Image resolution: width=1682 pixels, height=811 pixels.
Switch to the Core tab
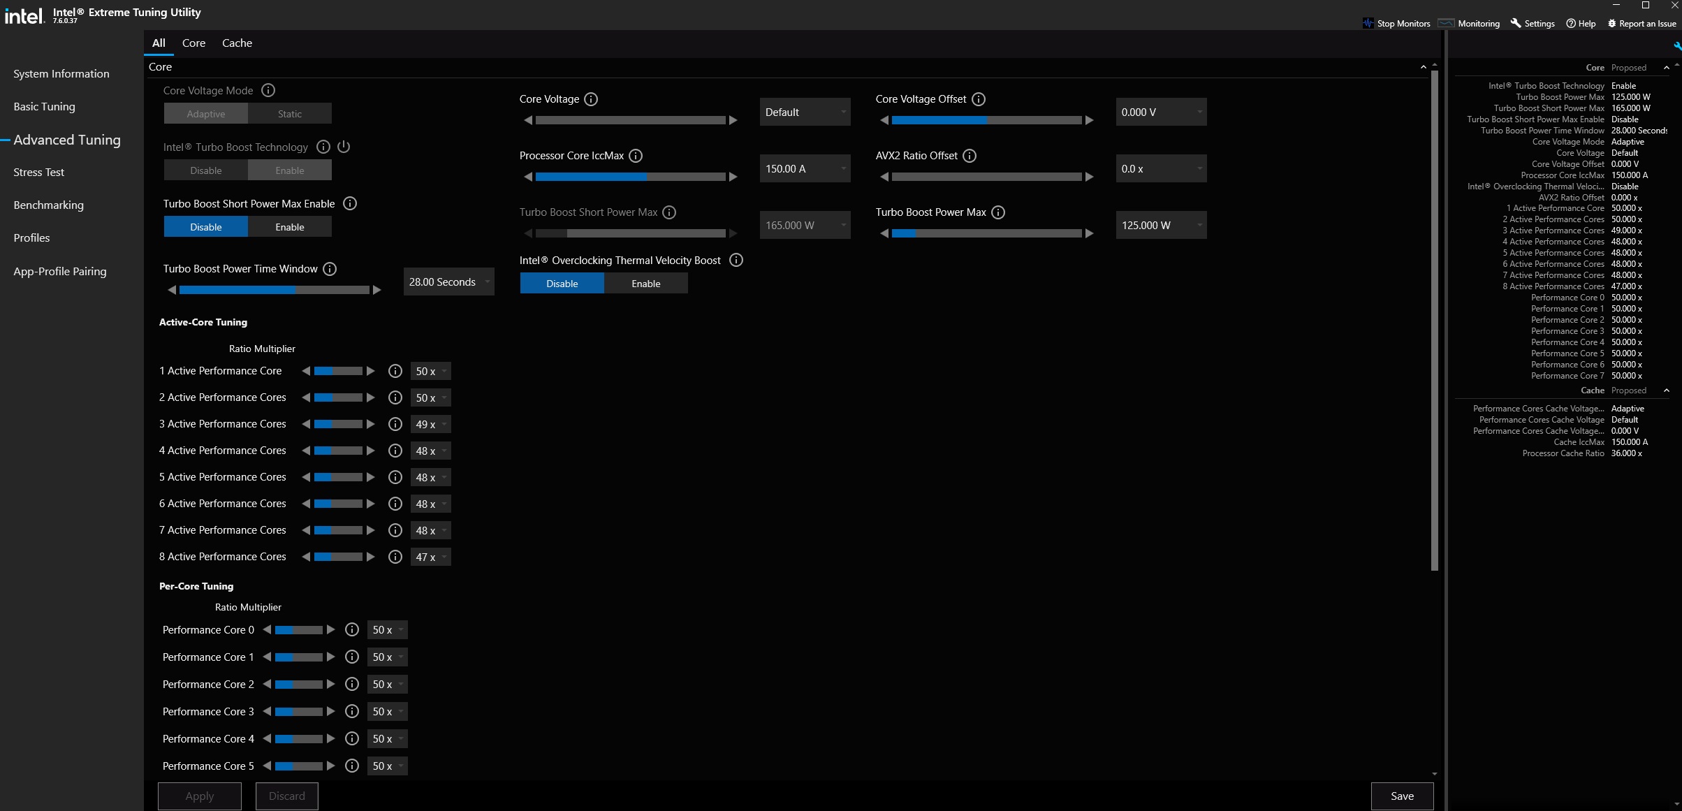[193, 43]
